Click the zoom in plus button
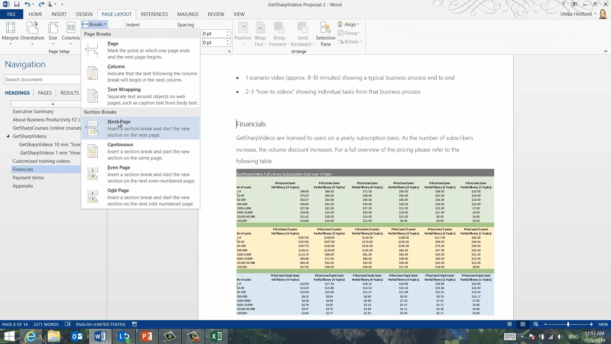The width and height of the screenshot is (611, 344). (591, 324)
